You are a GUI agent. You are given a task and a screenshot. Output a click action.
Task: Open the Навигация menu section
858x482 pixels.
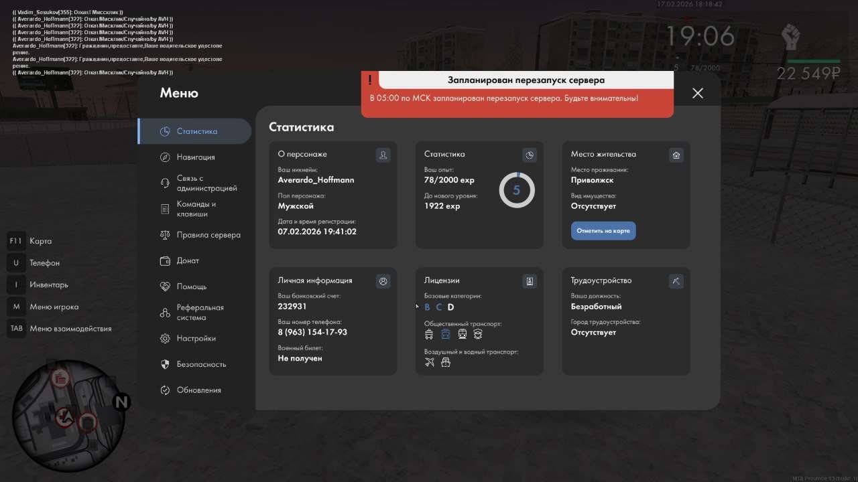point(195,157)
